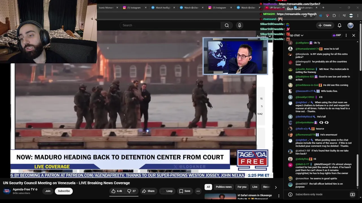Image resolution: width=362 pixels, height=203 pixels.
Task: Click @BethMythical chat avatar
Action: (x=290, y=117)
